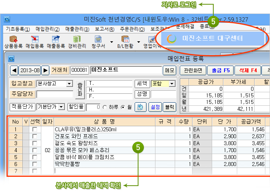The image size is (270, 193).
Task: Click the 공급가액 column header
Action: [251, 122]
